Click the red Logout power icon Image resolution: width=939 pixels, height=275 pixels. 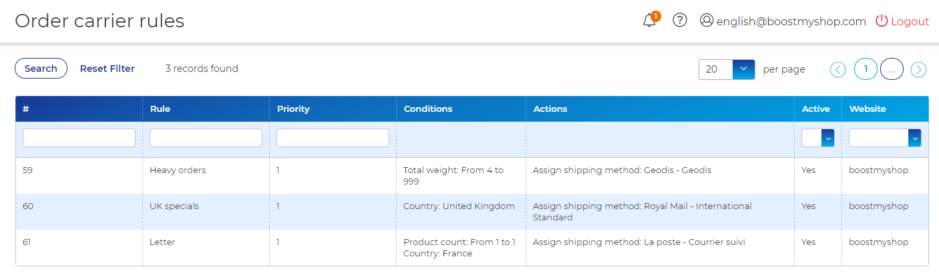pyautogui.click(x=882, y=21)
